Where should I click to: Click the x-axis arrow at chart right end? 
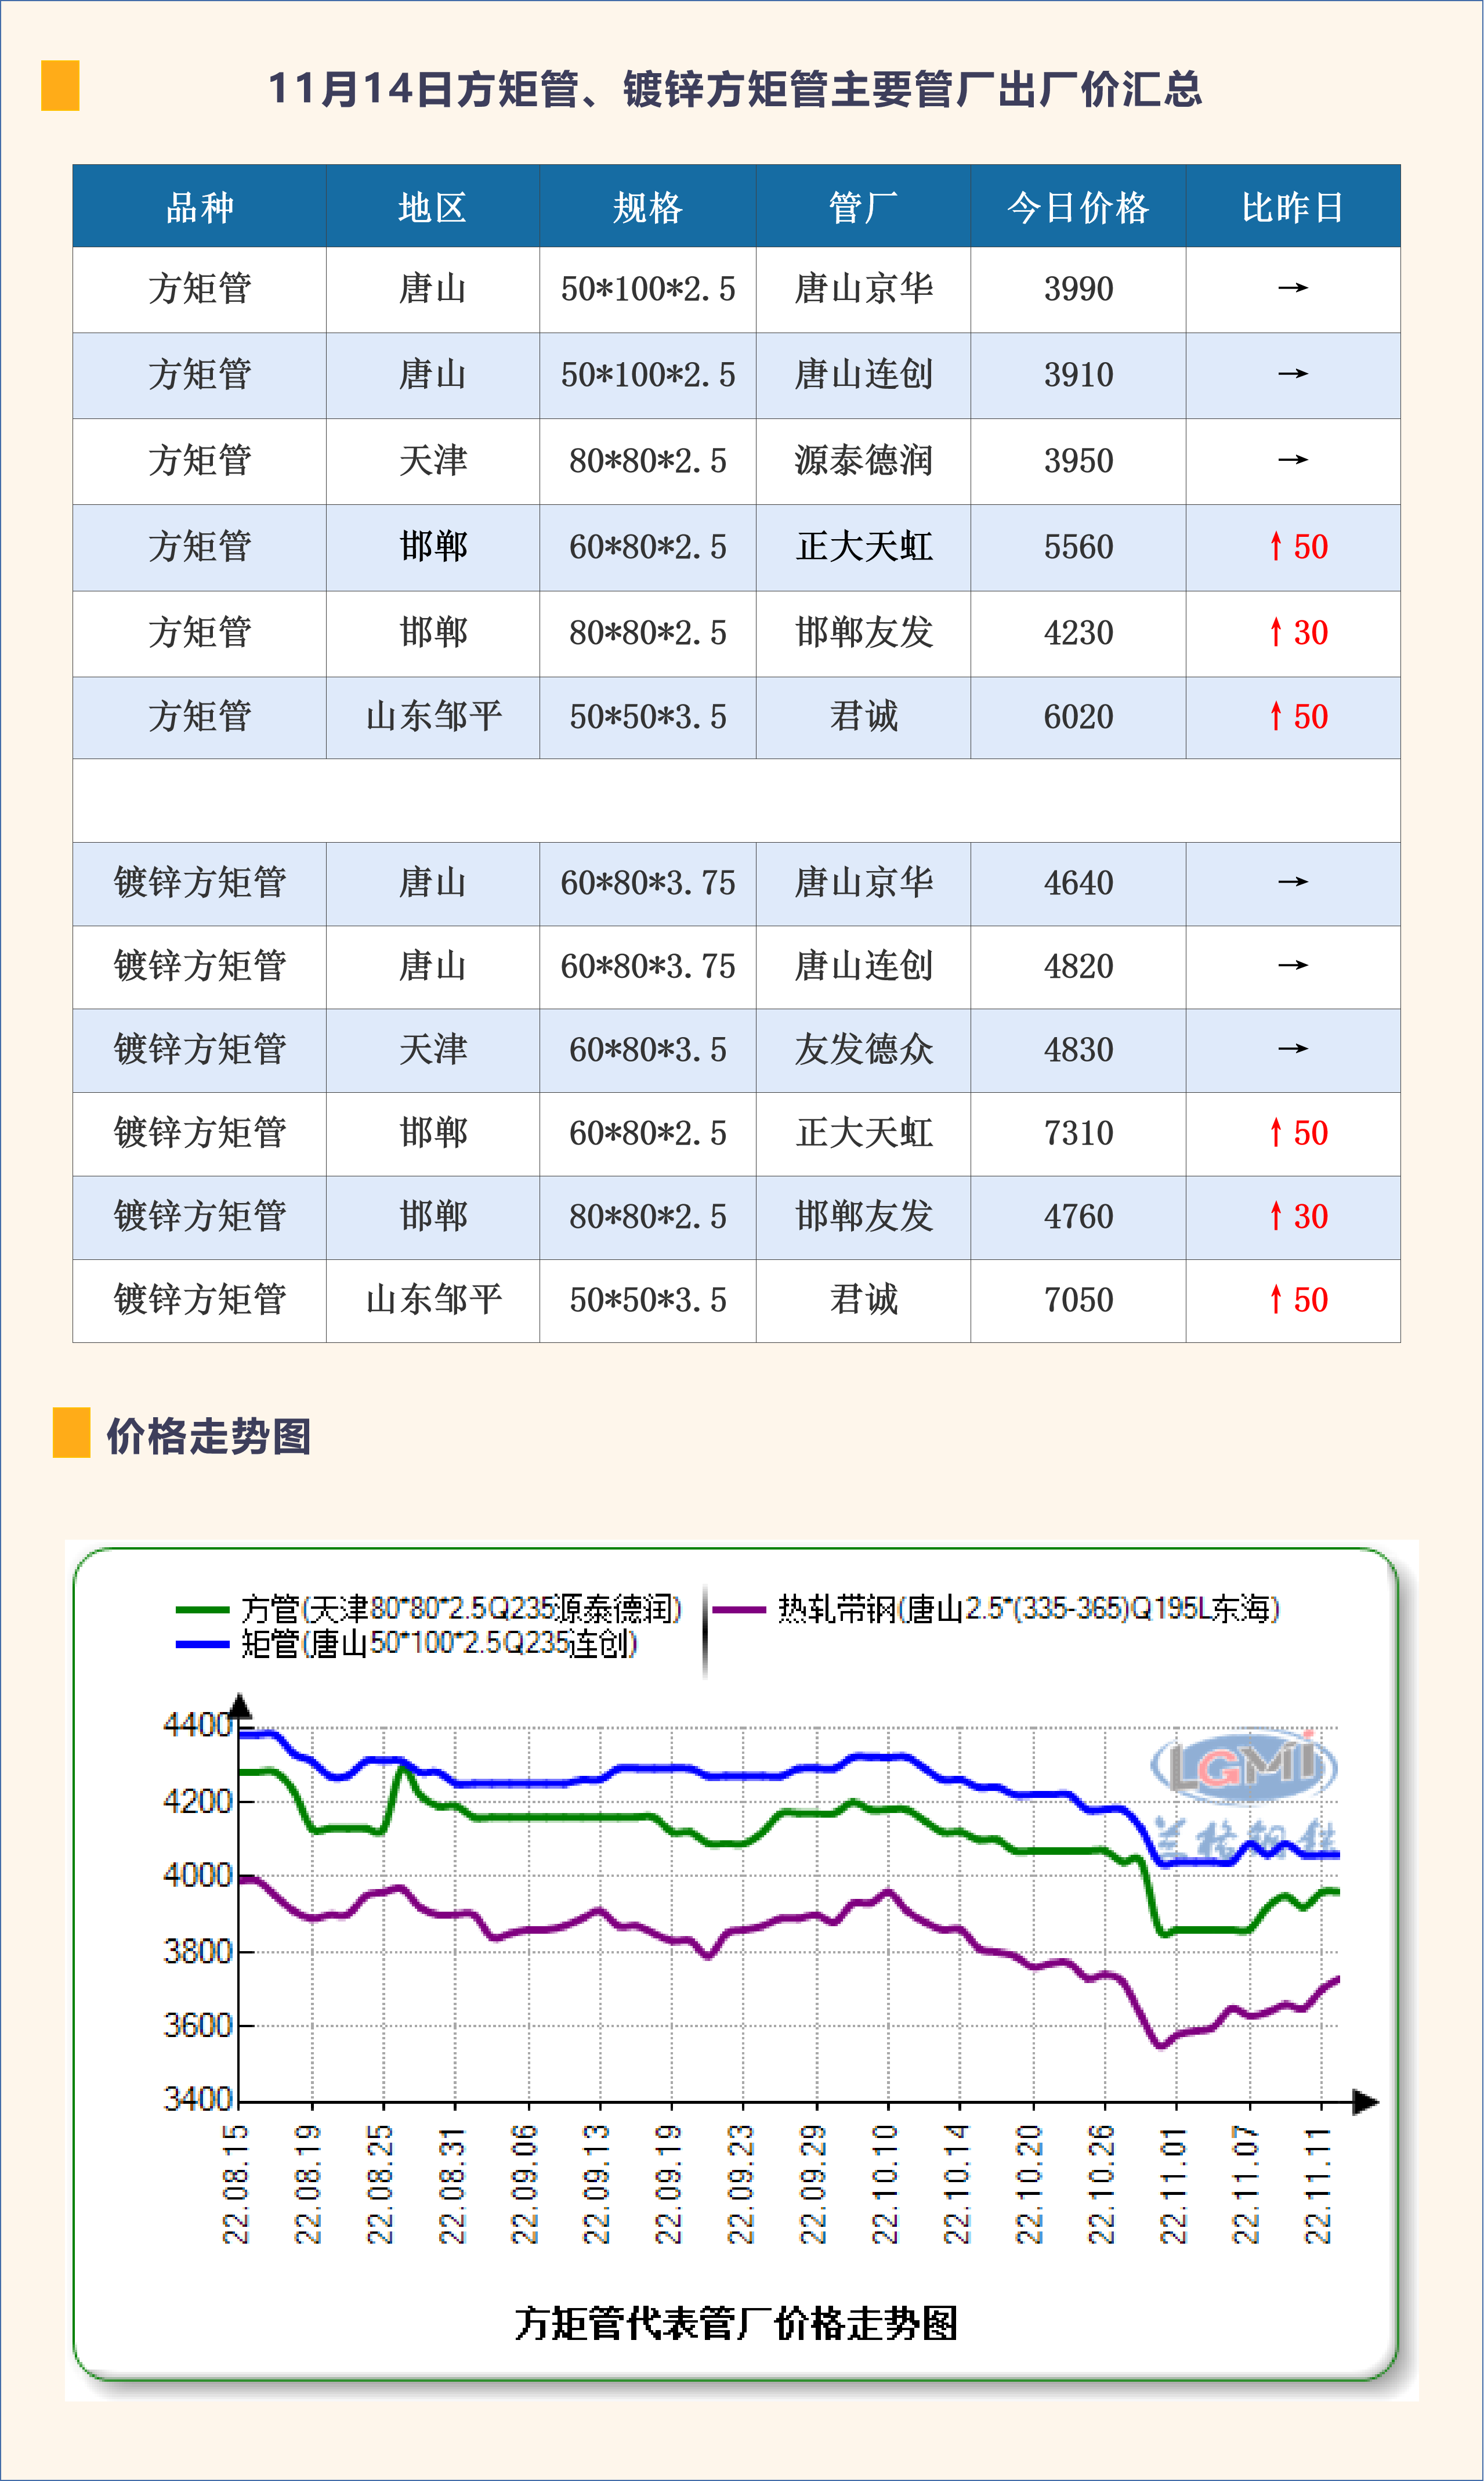[1365, 2102]
